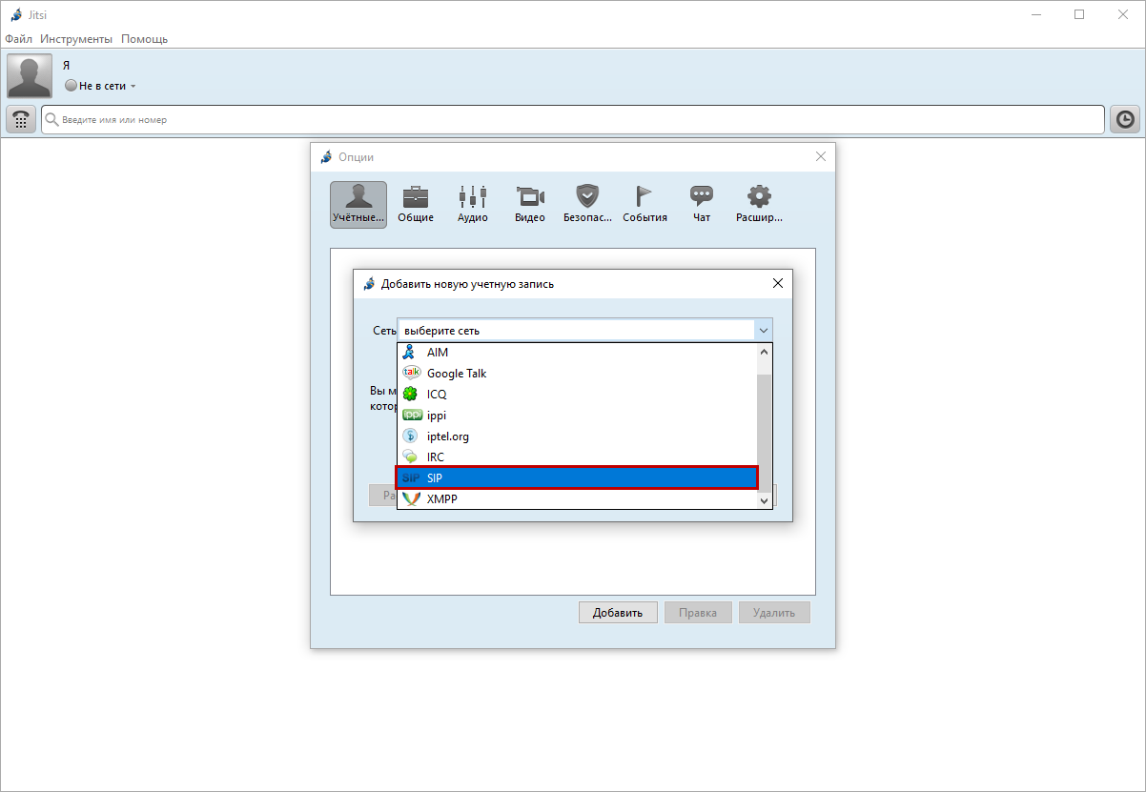Click the Правка button
This screenshot has height=792, width=1146.
tap(698, 612)
